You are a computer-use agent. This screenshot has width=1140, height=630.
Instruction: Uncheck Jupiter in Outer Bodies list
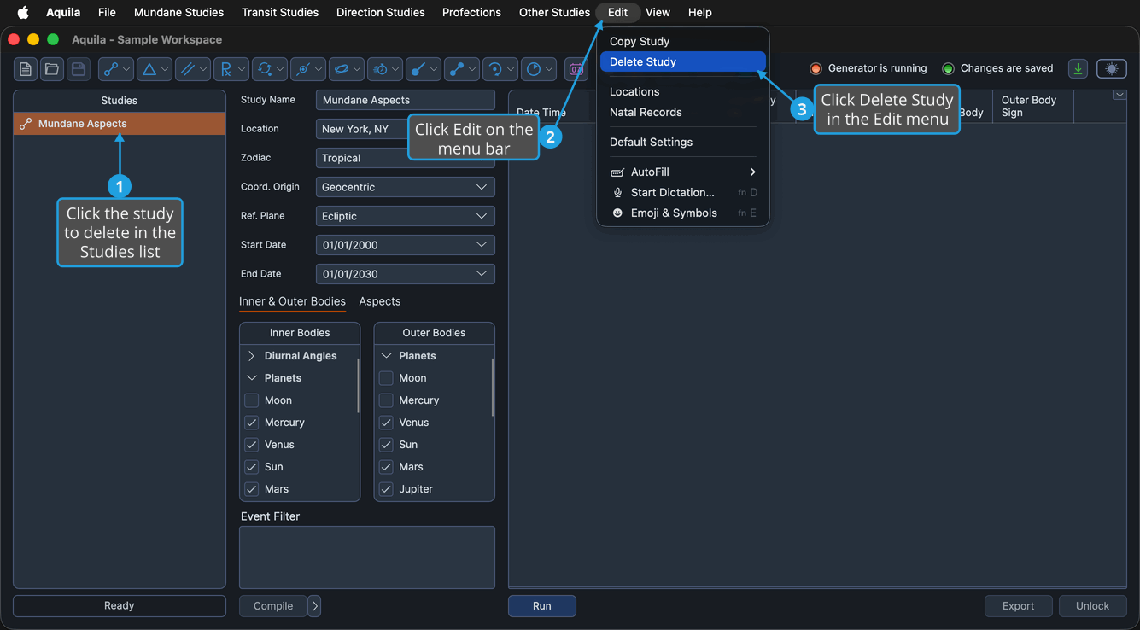click(386, 489)
